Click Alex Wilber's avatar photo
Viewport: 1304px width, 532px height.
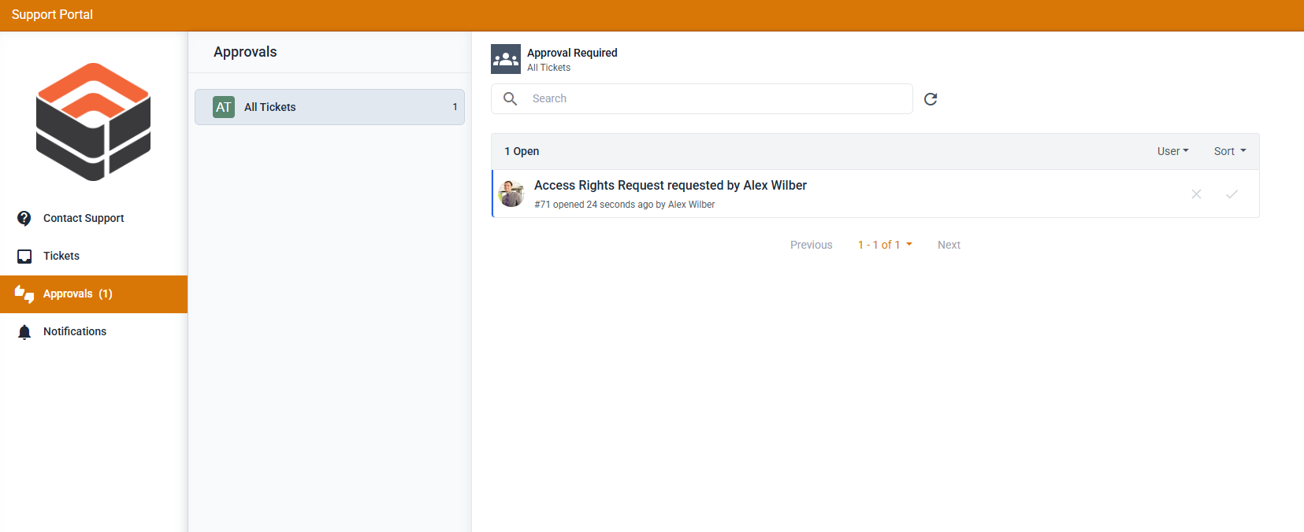511,194
